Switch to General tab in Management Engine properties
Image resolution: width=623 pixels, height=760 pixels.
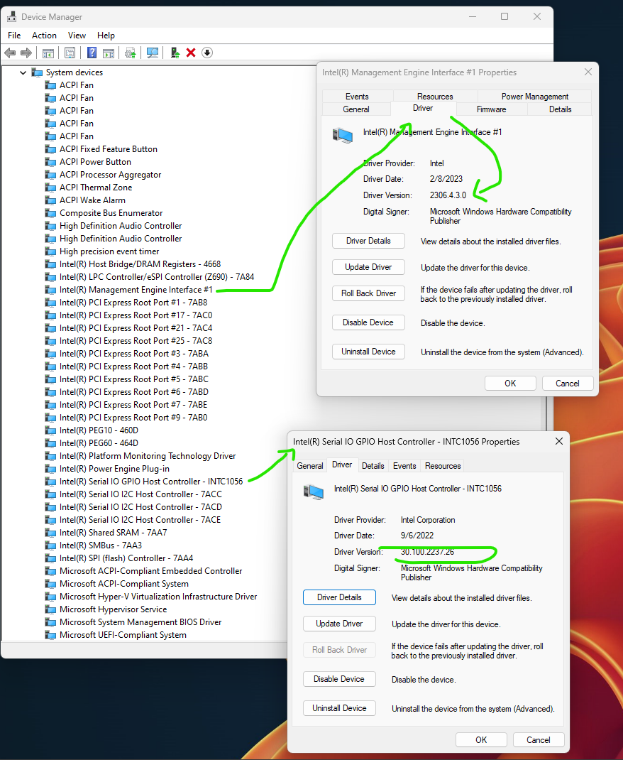[x=356, y=109]
